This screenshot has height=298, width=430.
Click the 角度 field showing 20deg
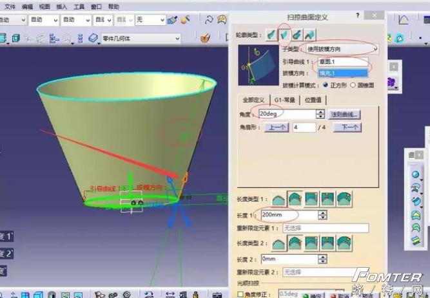pos(288,114)
